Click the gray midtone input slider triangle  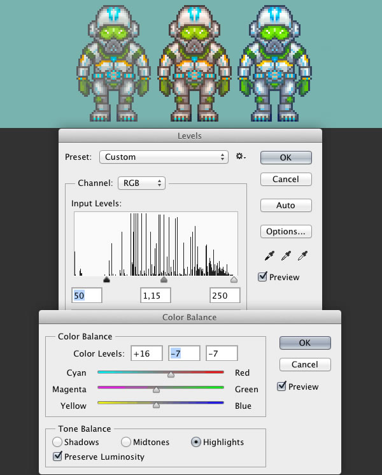point(164,279)
